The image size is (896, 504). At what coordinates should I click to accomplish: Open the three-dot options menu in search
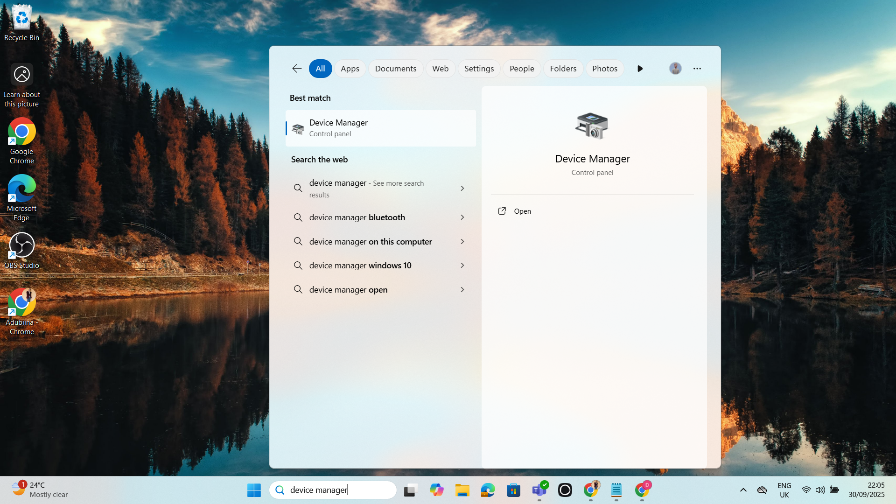[697, 69]
